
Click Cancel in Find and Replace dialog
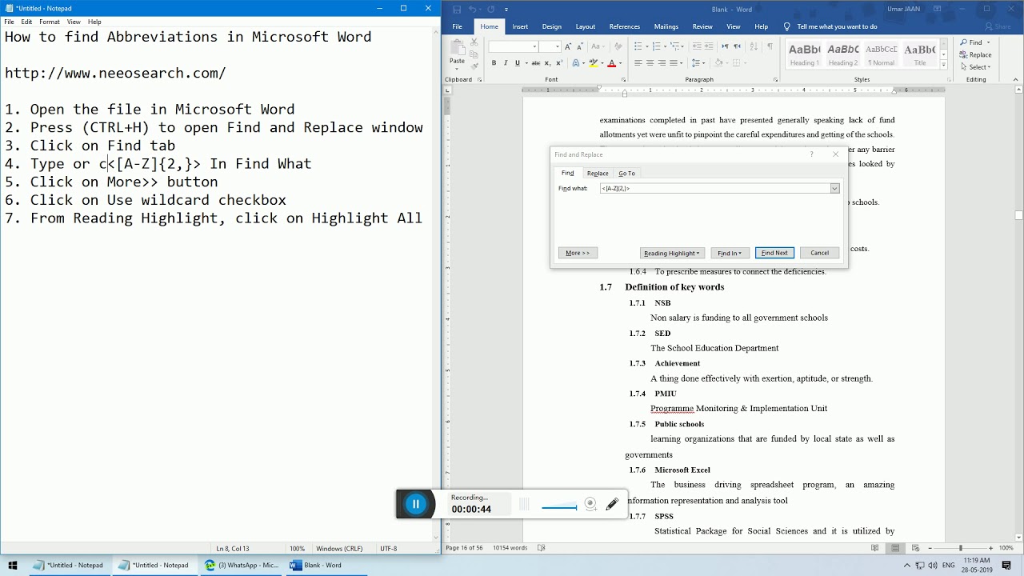pos(819,253)
